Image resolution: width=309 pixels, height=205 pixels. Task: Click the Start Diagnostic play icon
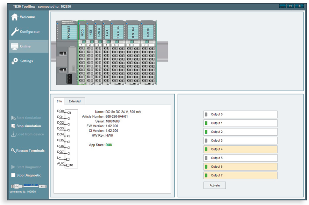tap(13, 167)
